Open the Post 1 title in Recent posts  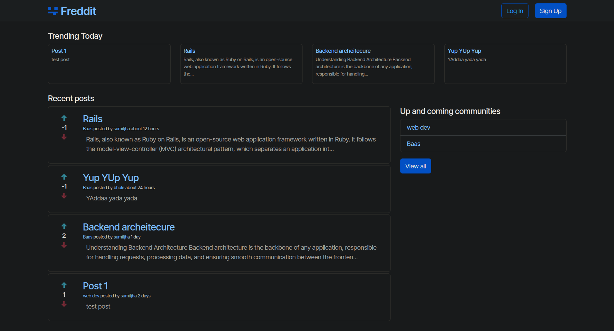pyautogui.click(x=95, y=286)
